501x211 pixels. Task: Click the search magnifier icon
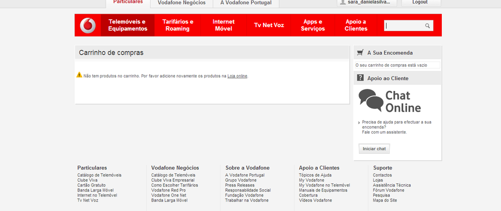428,26
